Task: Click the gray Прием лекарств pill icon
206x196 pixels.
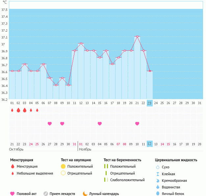Action: pos(46,194)
